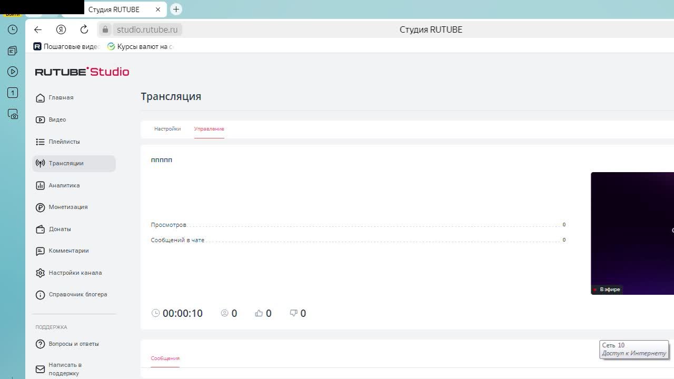Click the ПОДДЕРЖКА section label
674x379 pixels.
point(51,327)
